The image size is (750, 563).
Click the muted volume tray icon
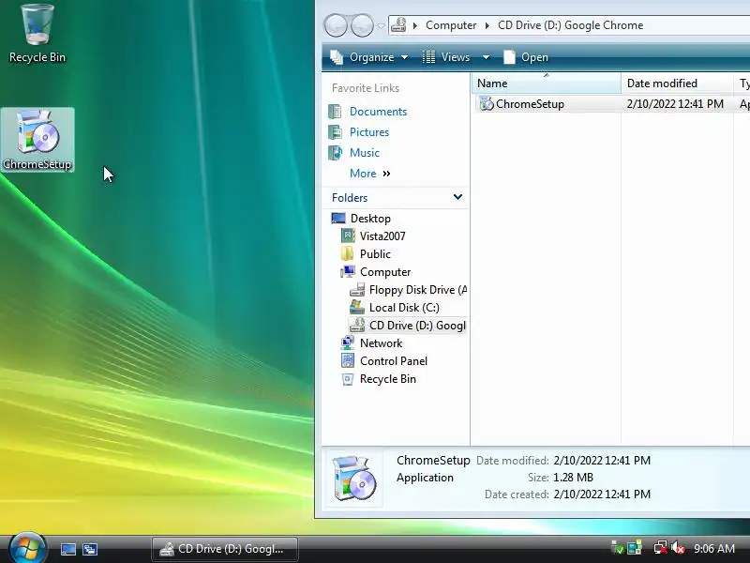coord(677,548)
